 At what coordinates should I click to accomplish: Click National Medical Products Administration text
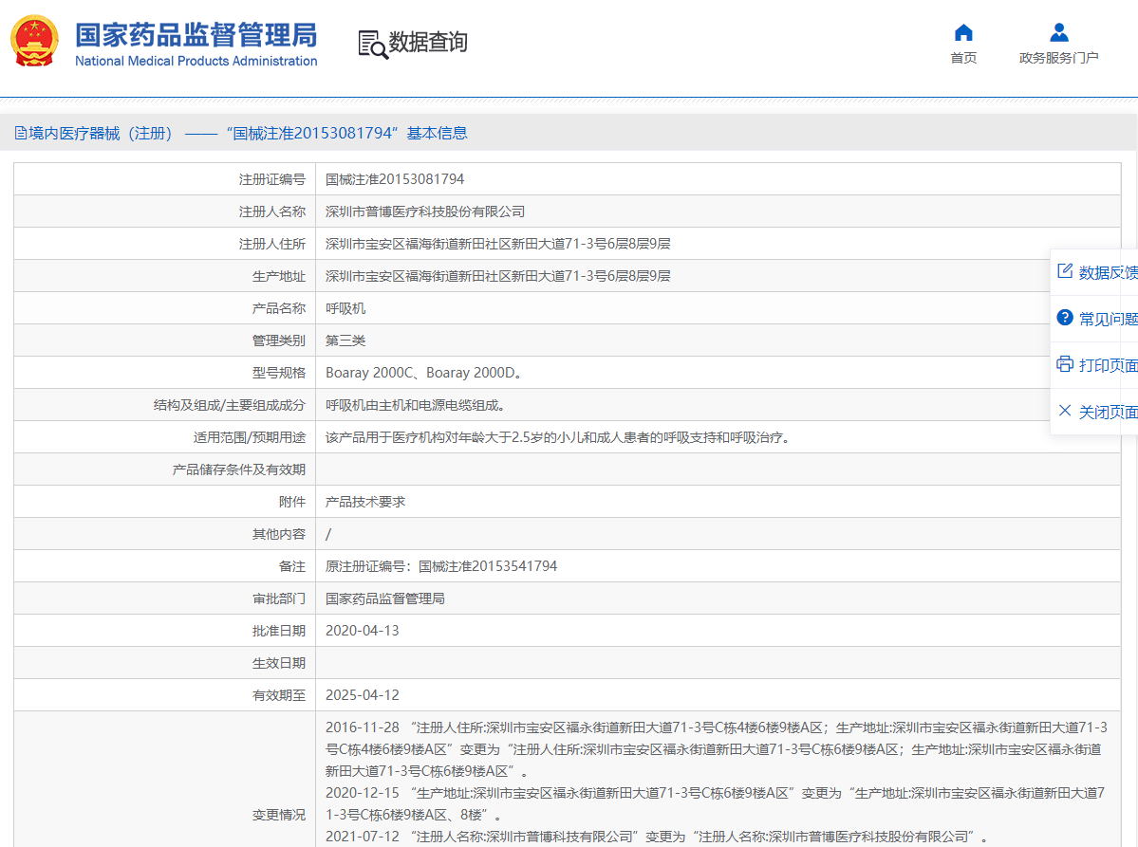tap(196, 61)
